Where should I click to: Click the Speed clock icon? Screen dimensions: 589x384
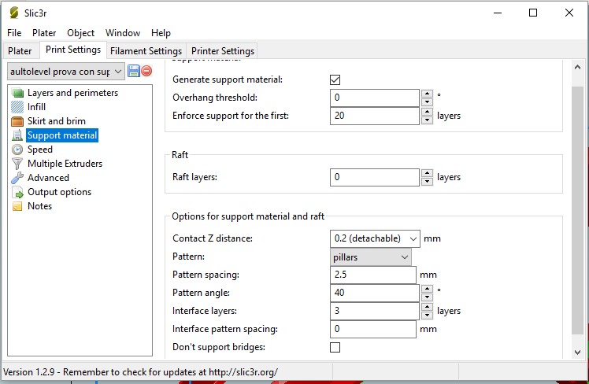click(17, 150)
